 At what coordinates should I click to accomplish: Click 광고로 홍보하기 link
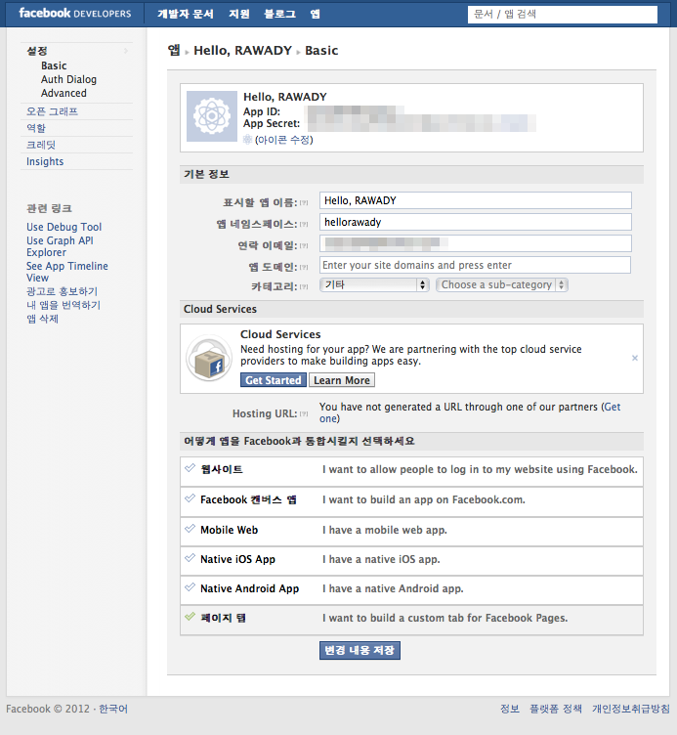point(62,291)
